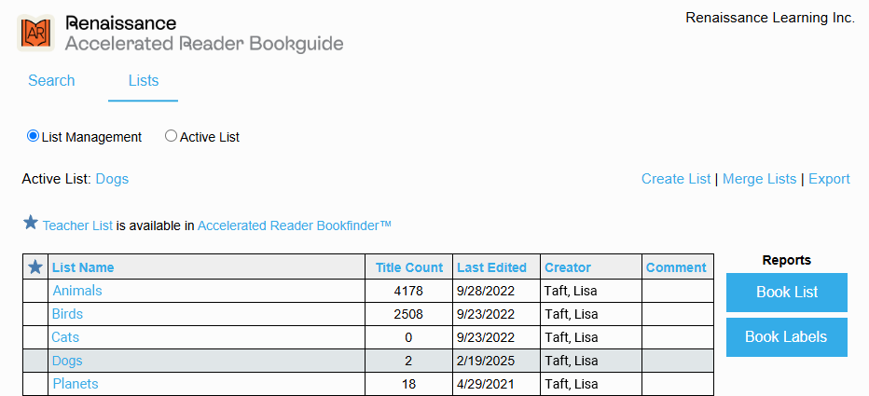
Task: Click the Export link
Action: click(829, 179)
